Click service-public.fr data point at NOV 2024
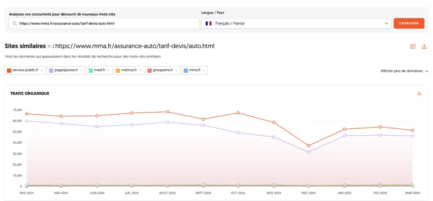Viewport: 433px width, 201px height. pos(274,122)
